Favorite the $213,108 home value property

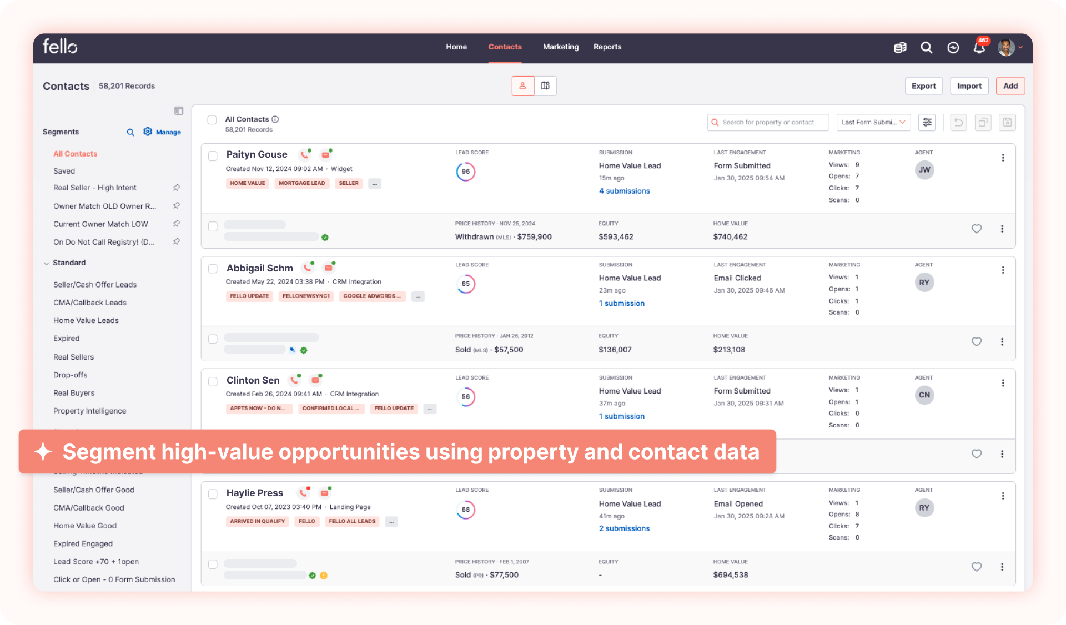[x=977, y=341]
